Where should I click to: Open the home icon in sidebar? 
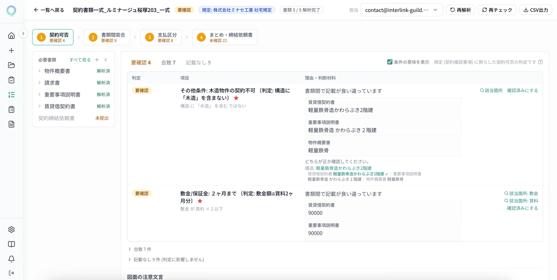(11, 36)
